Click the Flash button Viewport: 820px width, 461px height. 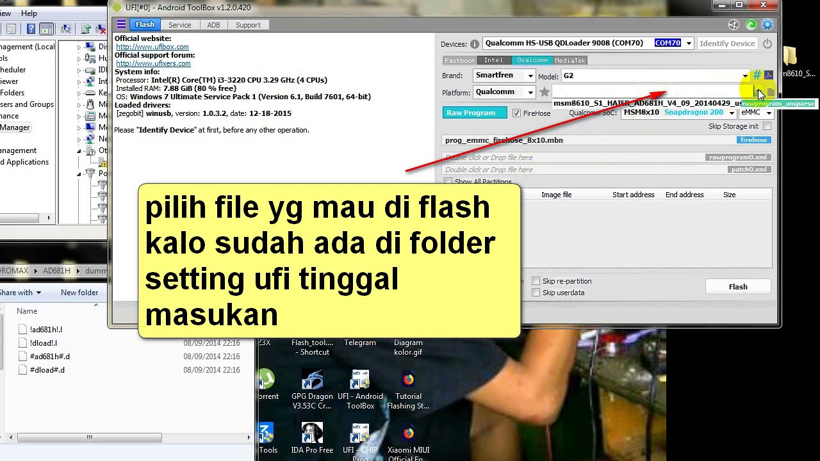coord(738,287)
